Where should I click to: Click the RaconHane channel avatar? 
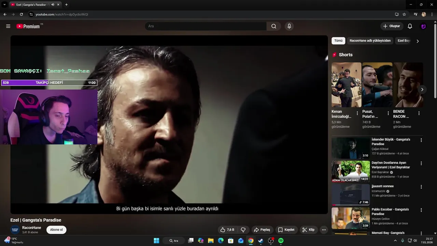pos(15,230)
